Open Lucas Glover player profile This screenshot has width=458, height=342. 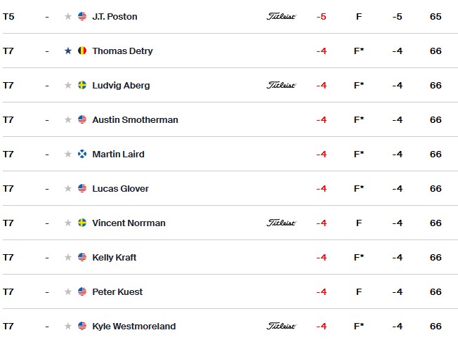[x=120, y=189]
